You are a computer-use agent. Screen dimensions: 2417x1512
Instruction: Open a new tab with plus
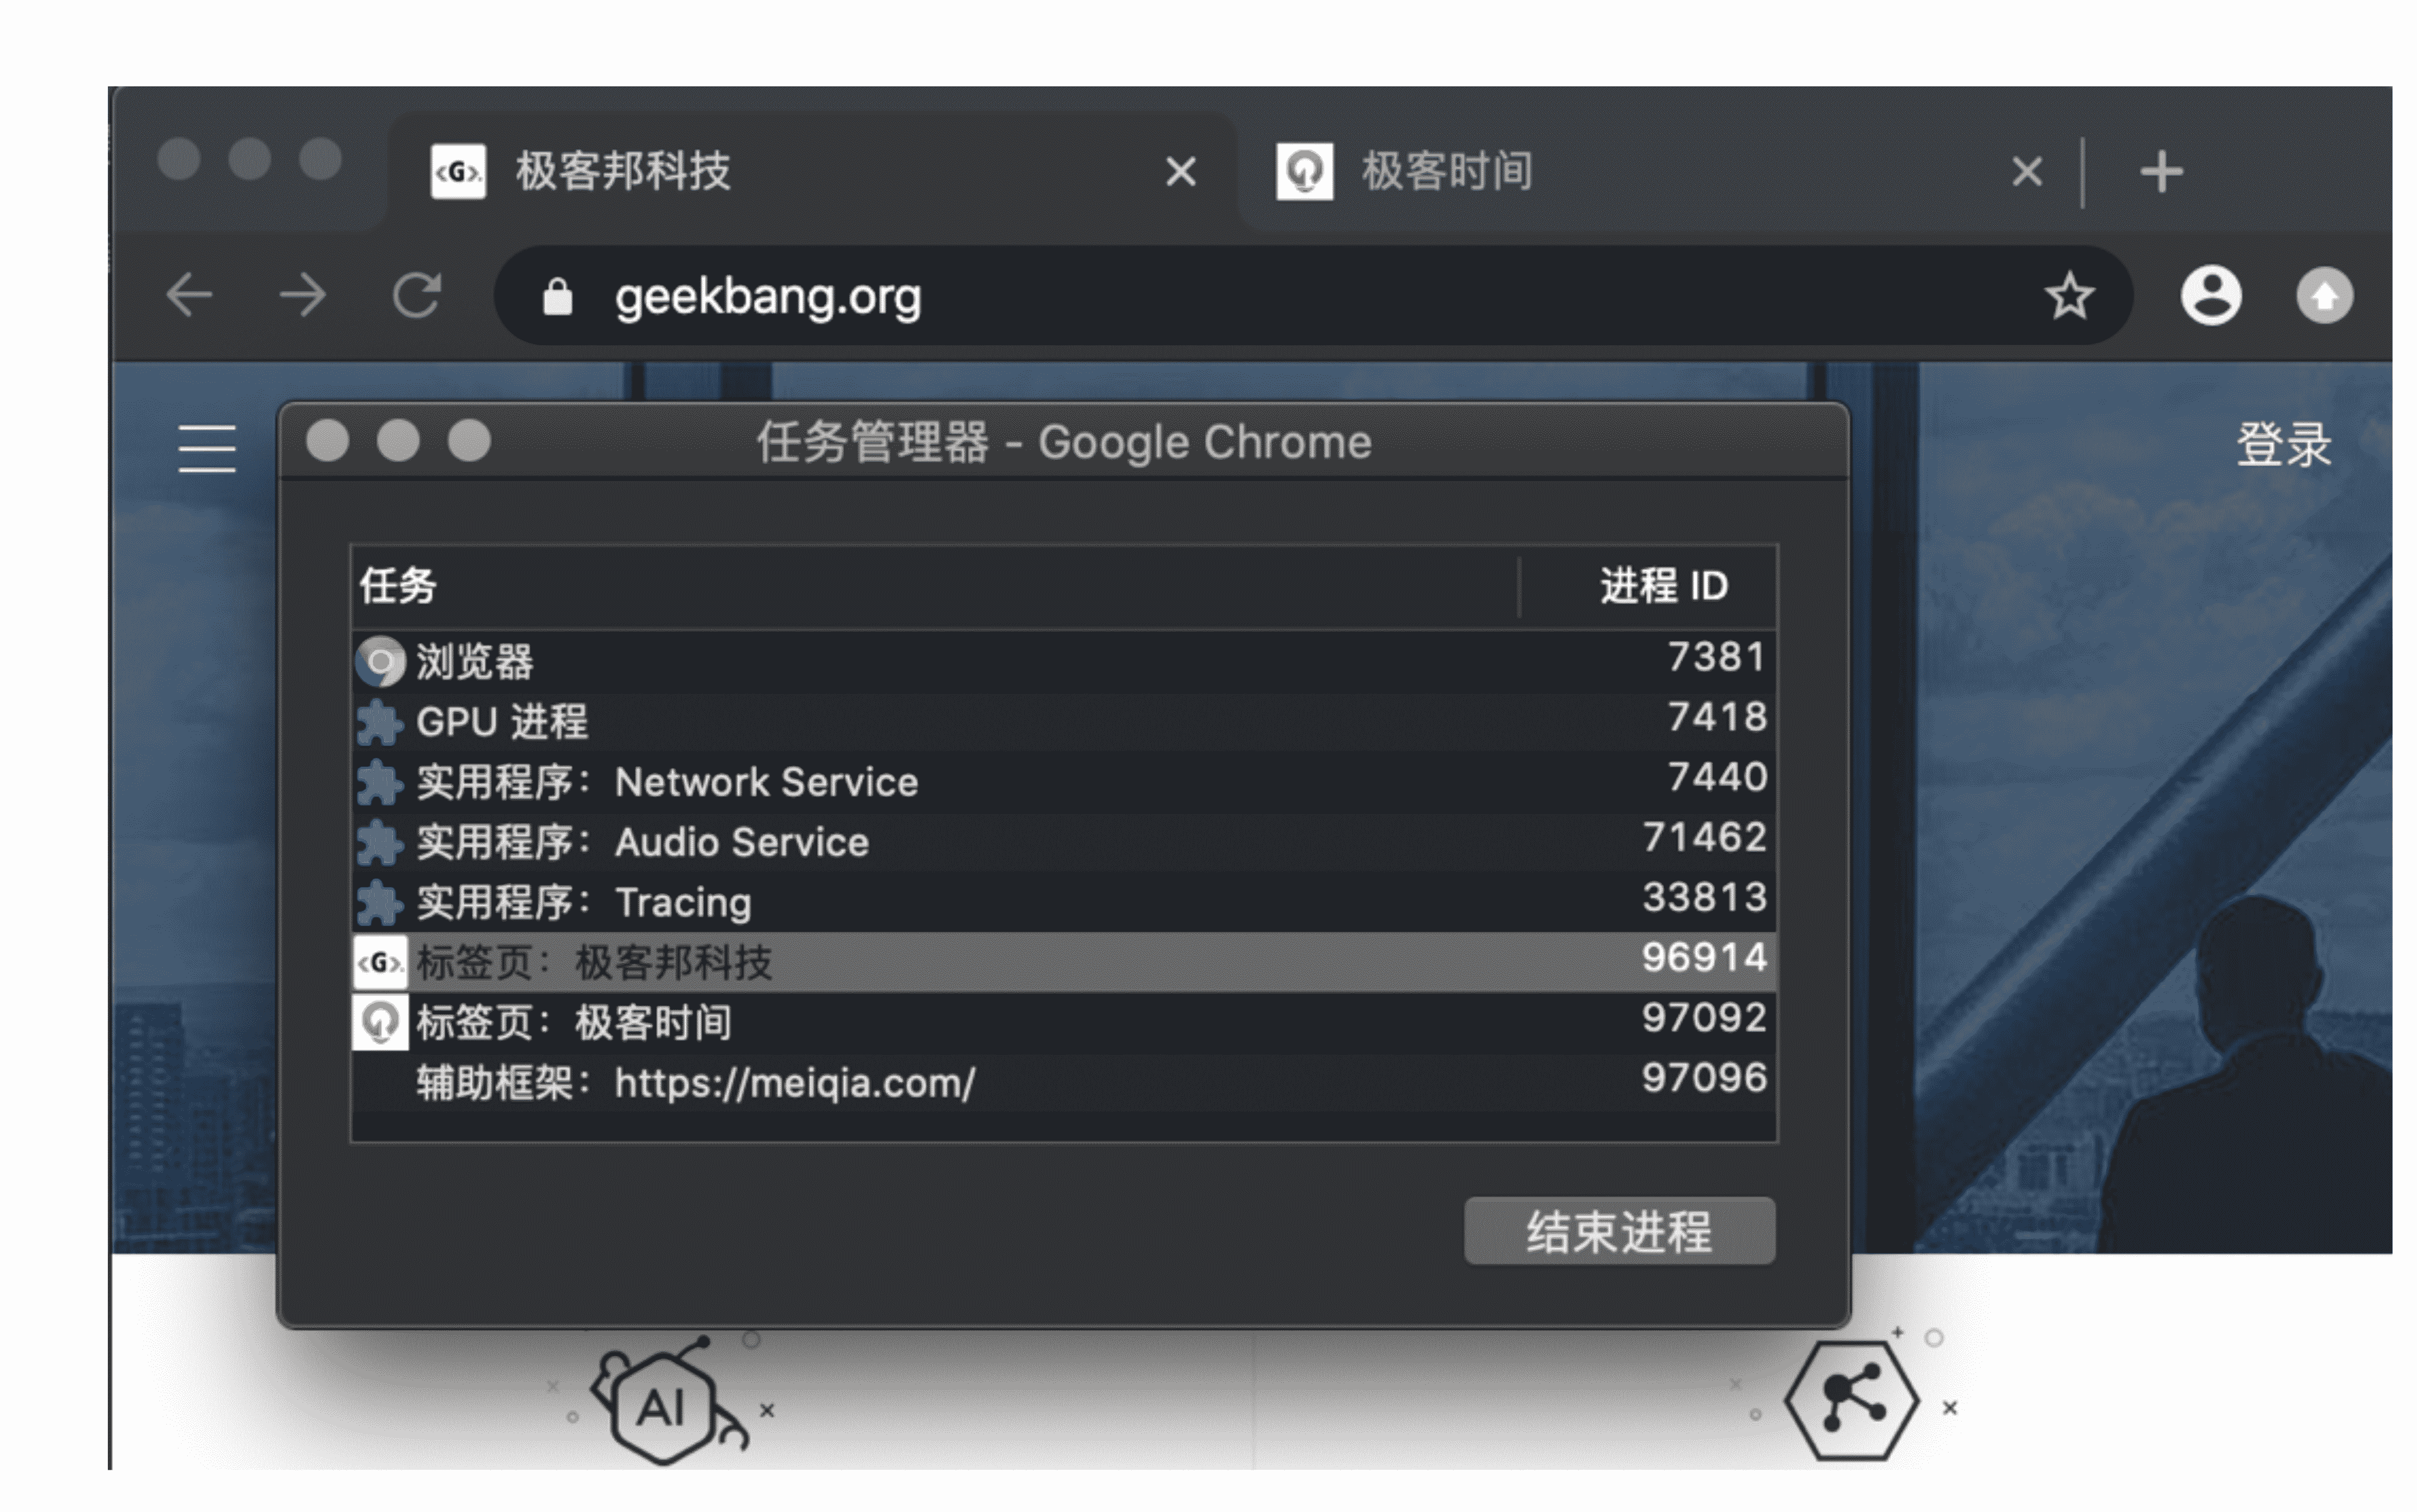[2160, 172]
